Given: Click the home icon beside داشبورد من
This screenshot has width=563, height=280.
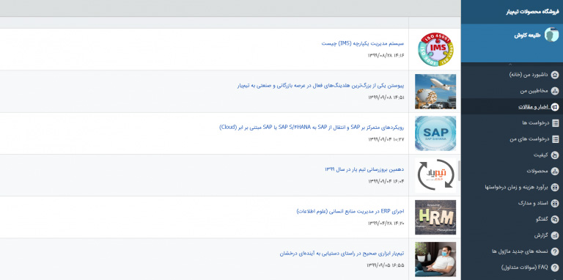Looking at the screenshot, I should (555, 75).
